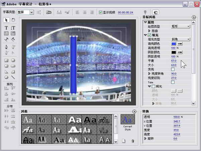Select the horizontal Type tool
This screenshot has width=201, height=151.
tap(6, 27)
